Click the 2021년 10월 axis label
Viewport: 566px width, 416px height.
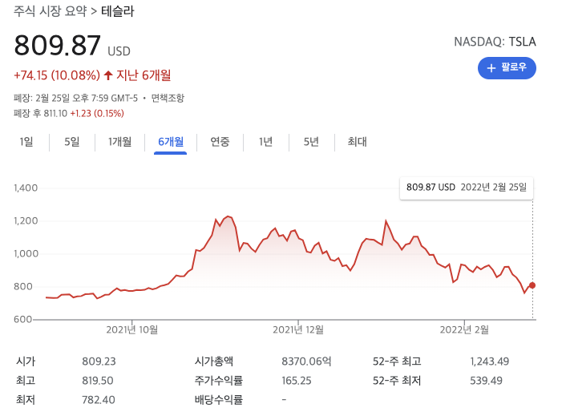(x=131, y=329)
